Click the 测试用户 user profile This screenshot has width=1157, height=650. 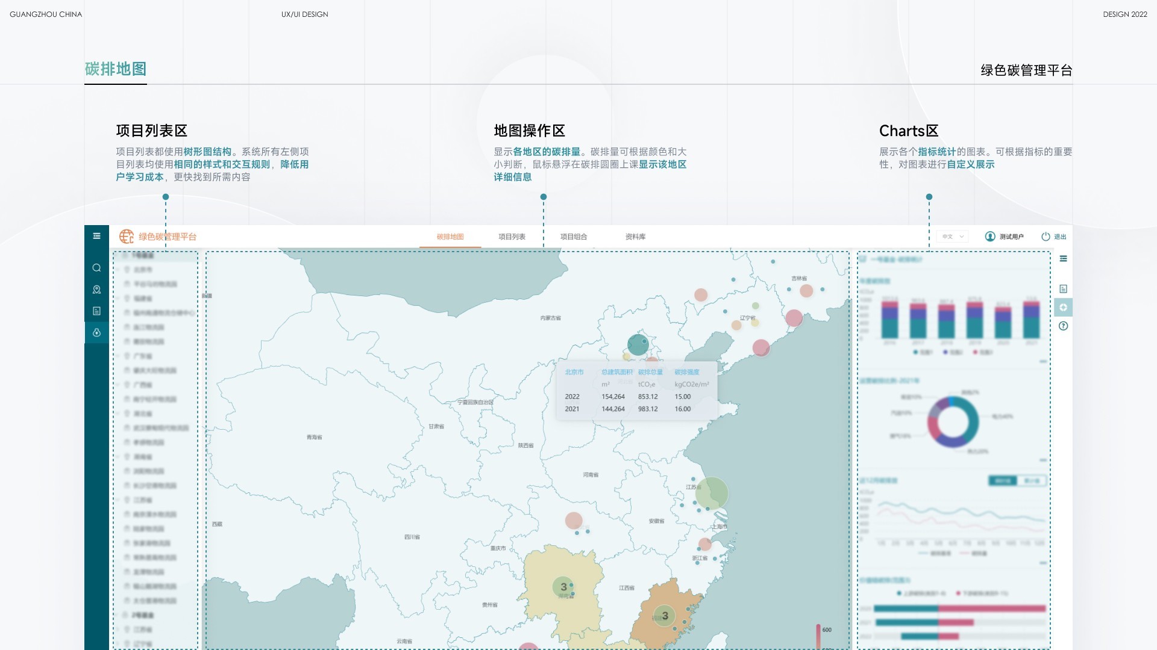click(1005, 237)
